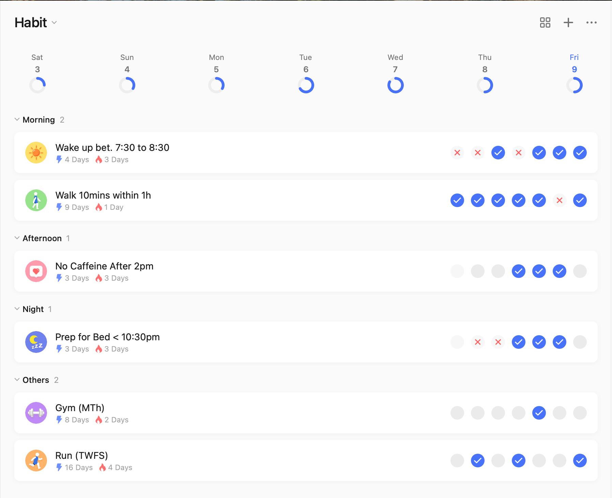Click Tuesday's circular progress ring
The width and height of the screenshot is (612, 498).
pos(306,85)
